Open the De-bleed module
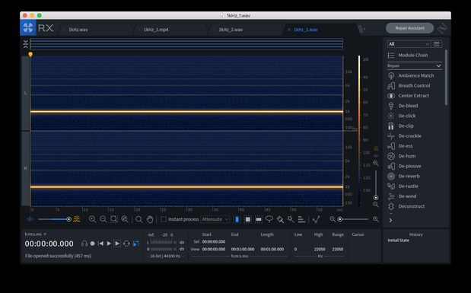Screen dimensions: 471x293 click(403, 106)
